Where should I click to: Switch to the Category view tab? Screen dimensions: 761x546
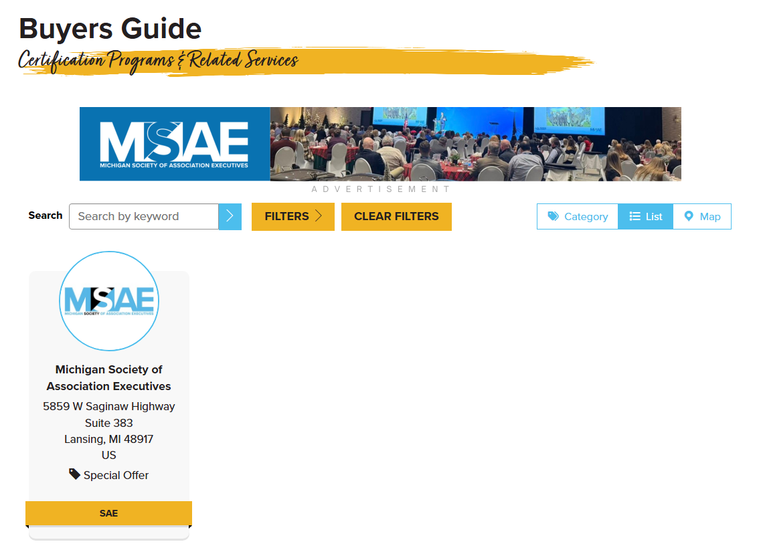(578, 217)
